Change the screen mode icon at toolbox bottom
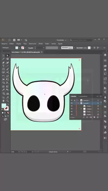Viewport: 108px width, 191px height. (5, 119)
